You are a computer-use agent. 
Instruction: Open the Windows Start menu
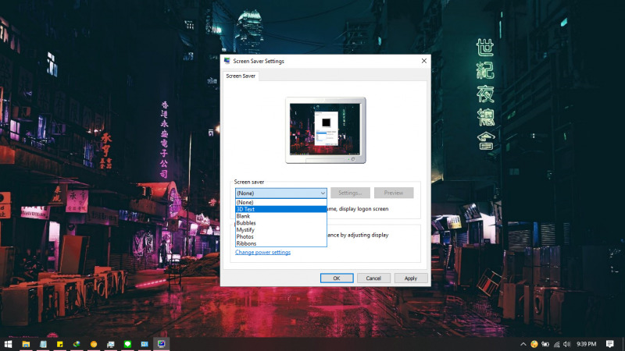coord(8,344)
